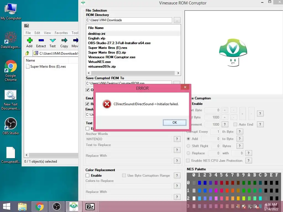
Task: Open DataWagon desktop shortcut
Action: pos(11,40)
